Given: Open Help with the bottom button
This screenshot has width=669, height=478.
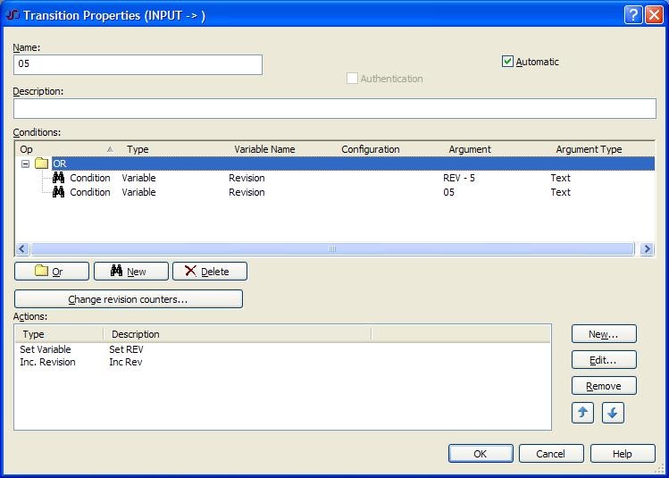Looking at the screenshot, I should [x=623, y=454].
